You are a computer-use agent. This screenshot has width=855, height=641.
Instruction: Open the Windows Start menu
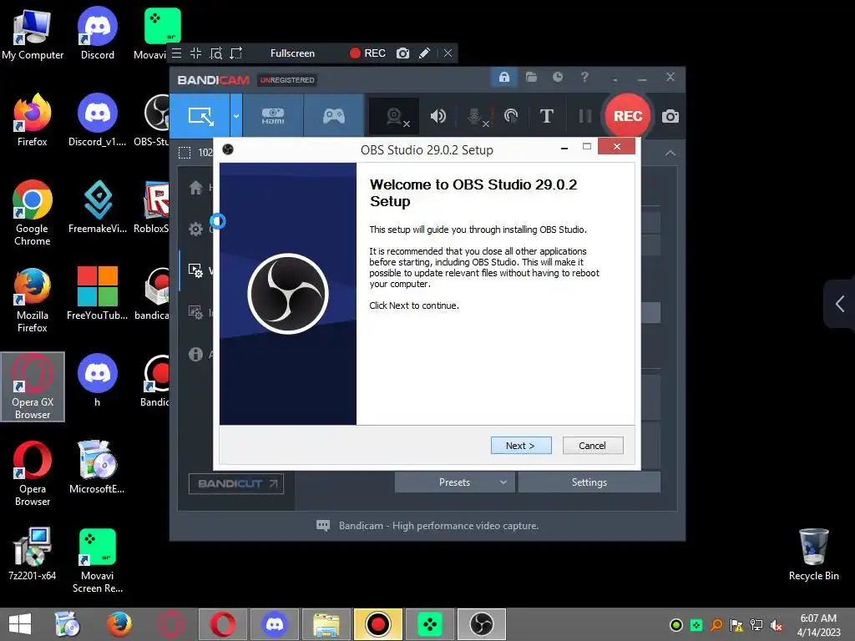pos(20,624)
